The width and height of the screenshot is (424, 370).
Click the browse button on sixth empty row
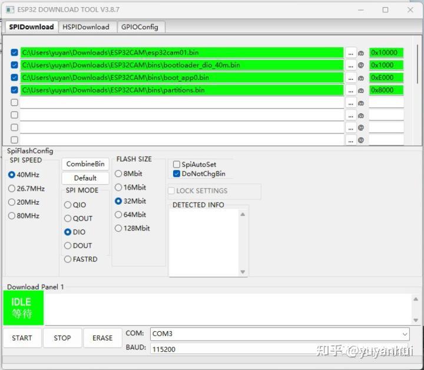click(x=351, y=116)
